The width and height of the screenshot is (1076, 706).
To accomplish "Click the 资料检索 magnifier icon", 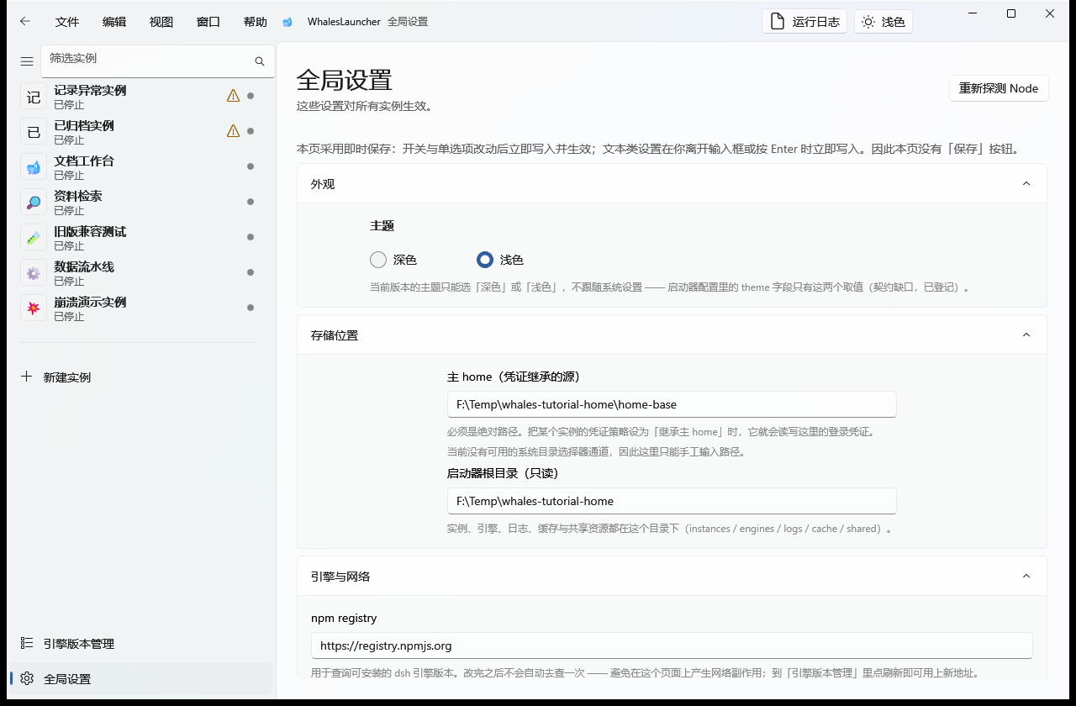I will pos(34,203).
